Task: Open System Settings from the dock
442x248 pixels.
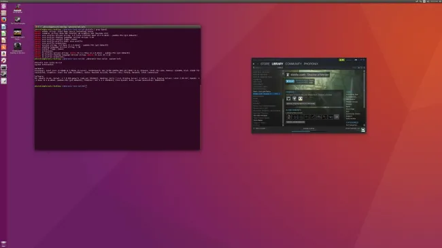Action: [3, 60]
